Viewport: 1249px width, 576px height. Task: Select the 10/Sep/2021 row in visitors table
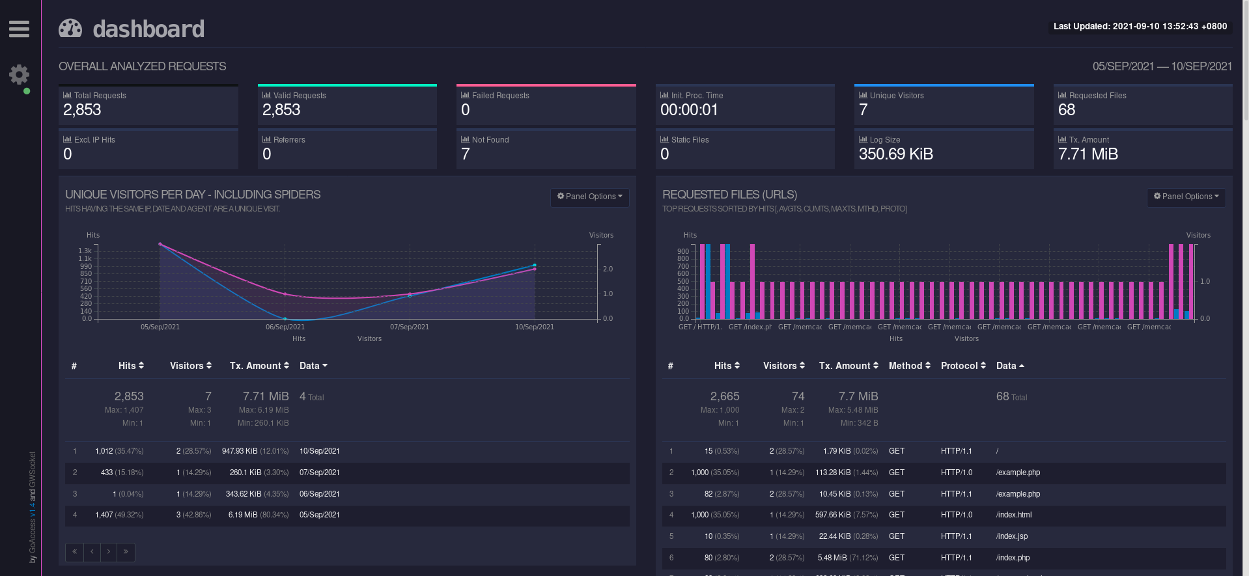(x=347, y=451)
